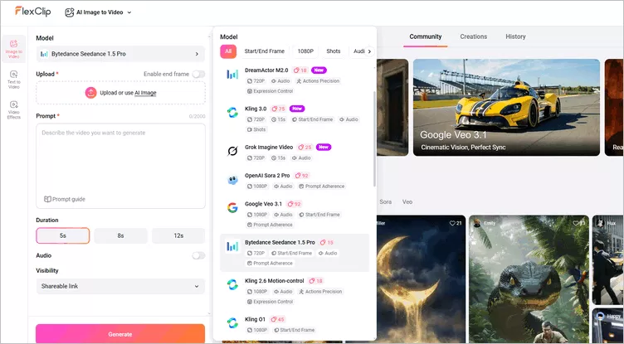Click the Kling 3.0 logo icon
The width and height of the screenshot is (624, 344).
[x=232, y=113]
